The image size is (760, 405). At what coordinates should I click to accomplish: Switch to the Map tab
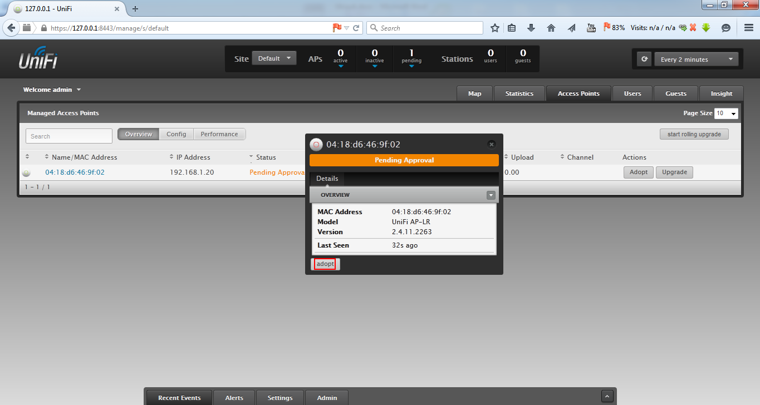[475, 93]
